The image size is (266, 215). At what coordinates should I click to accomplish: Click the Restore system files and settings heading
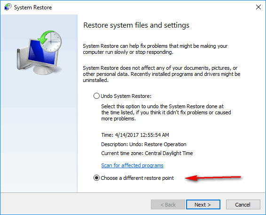pos(136,25)
